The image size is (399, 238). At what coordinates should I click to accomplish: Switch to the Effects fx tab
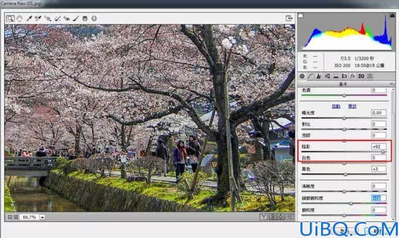point(352,76)
